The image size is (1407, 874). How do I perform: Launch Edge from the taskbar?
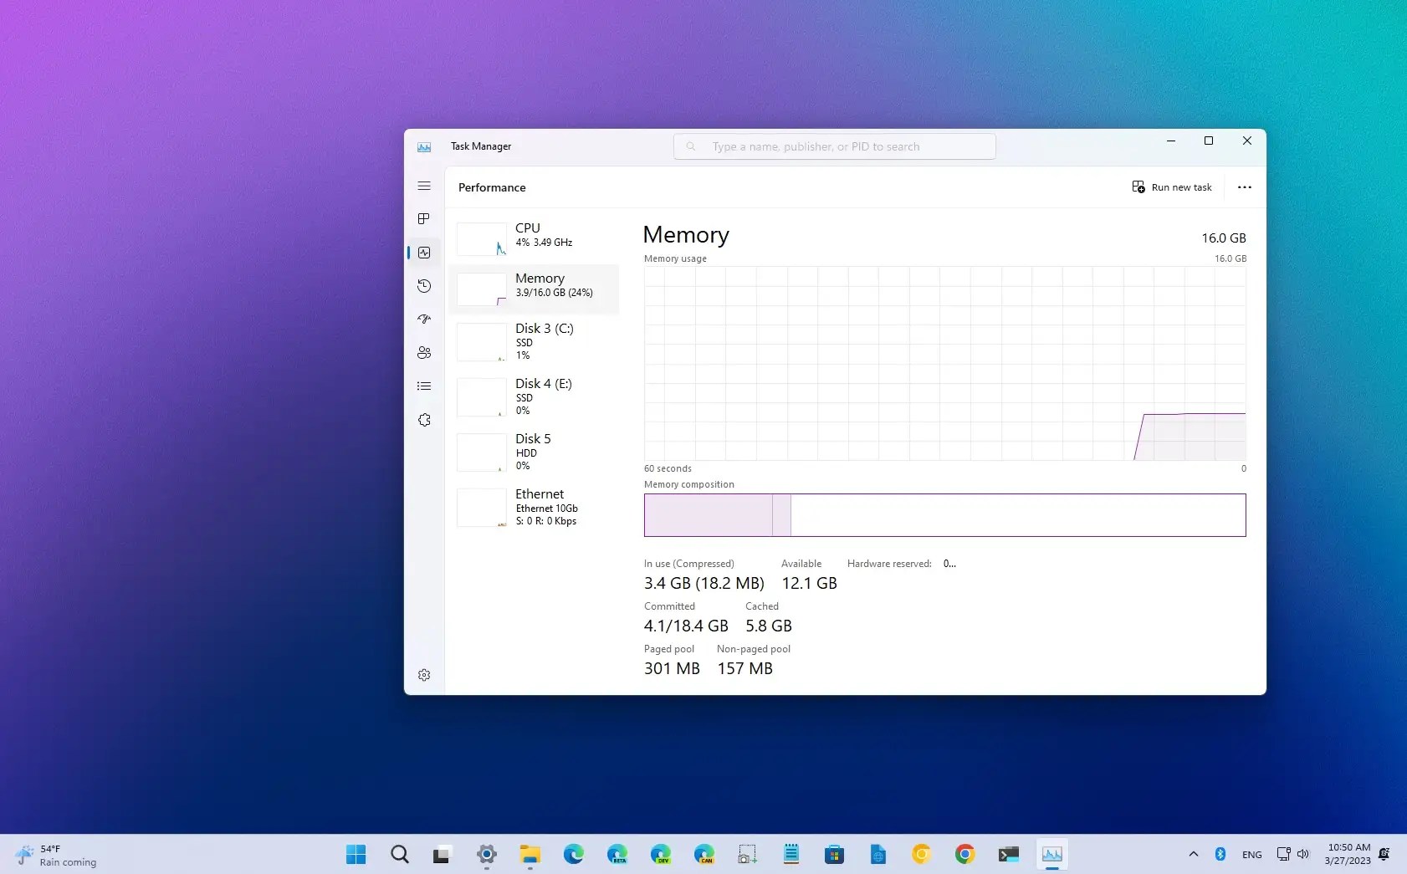574,854
